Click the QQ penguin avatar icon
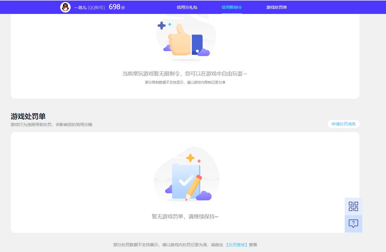Image resolution: width=386 pixels, height=252 pixels. click(x=65, y=7)
